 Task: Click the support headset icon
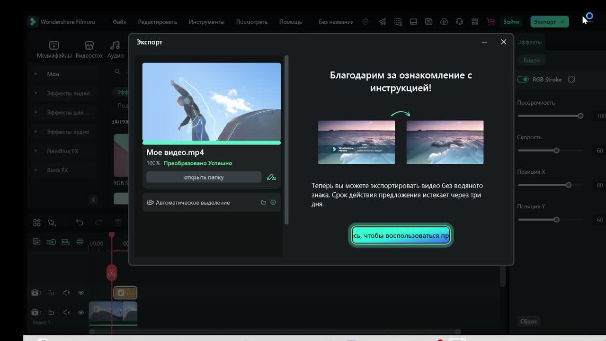click(x=459, y=22)
